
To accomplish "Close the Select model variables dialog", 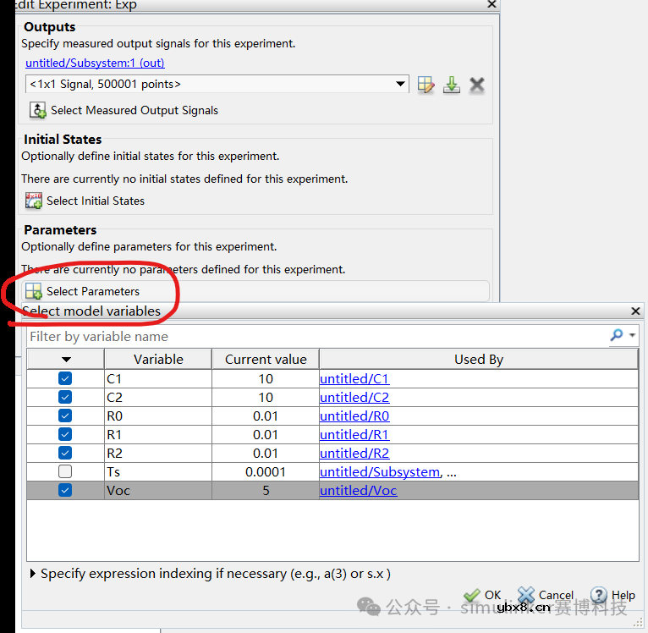I will click(x=635, y=311).
